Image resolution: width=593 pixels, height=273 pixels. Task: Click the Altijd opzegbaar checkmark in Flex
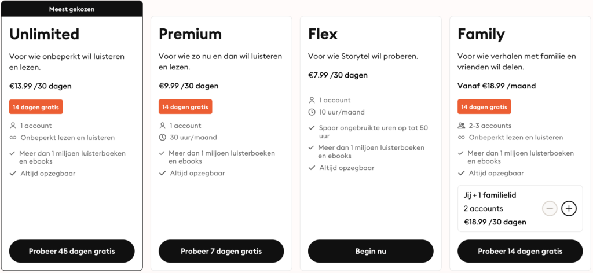(x=312, y=168)
